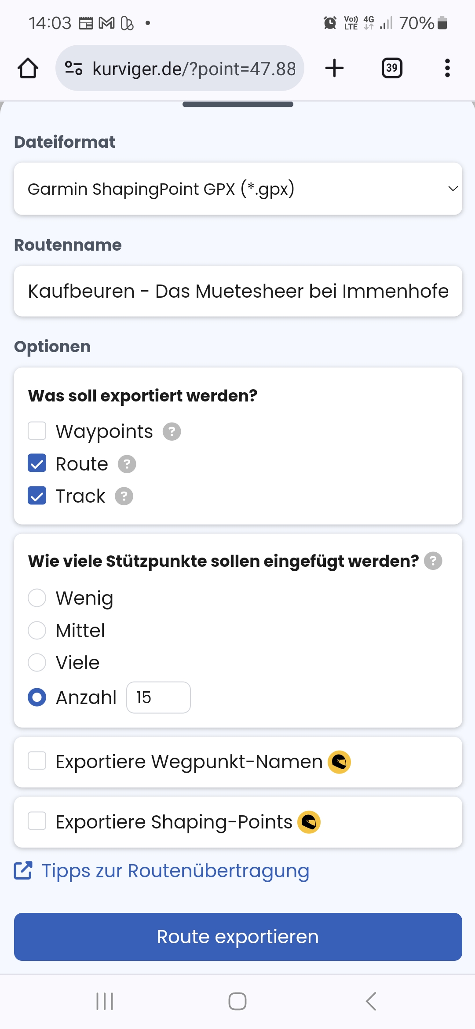
Task: Open new tab with plus icon
Action: [334, 68]
